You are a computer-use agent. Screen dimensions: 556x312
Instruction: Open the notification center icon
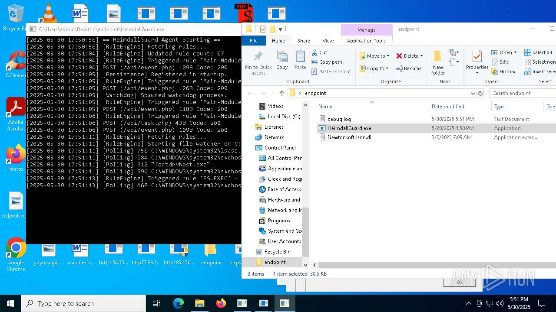(542, 303)
